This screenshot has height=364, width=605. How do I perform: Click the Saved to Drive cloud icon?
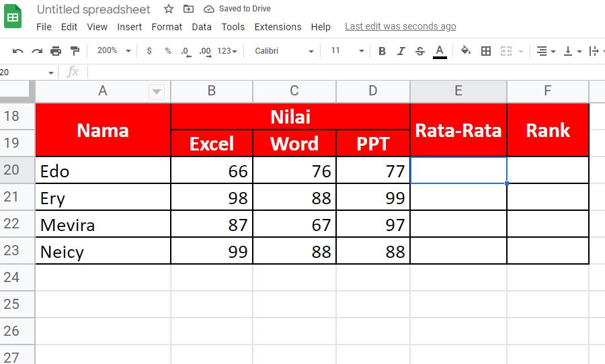[x=209, y=9]
